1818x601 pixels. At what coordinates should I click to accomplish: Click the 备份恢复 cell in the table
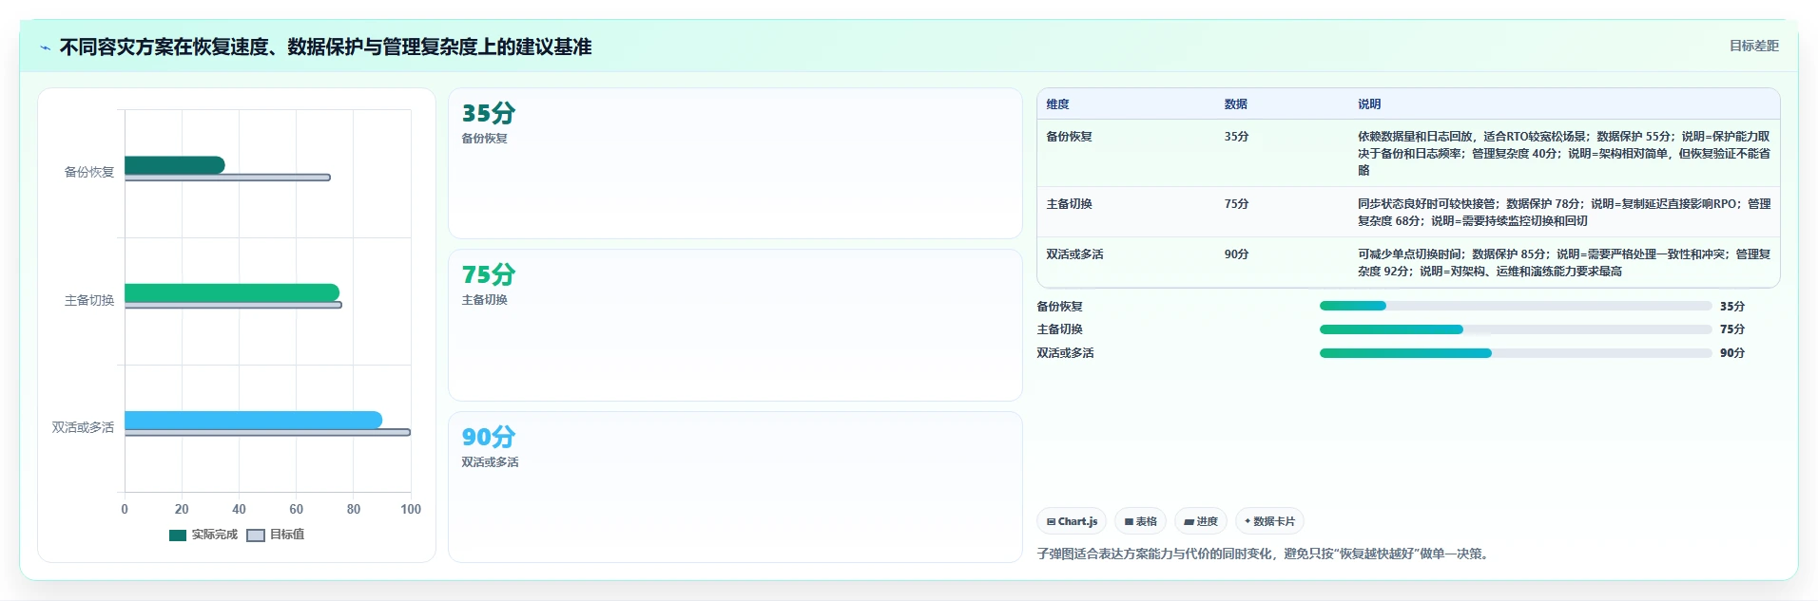(x=1070, y=137)
